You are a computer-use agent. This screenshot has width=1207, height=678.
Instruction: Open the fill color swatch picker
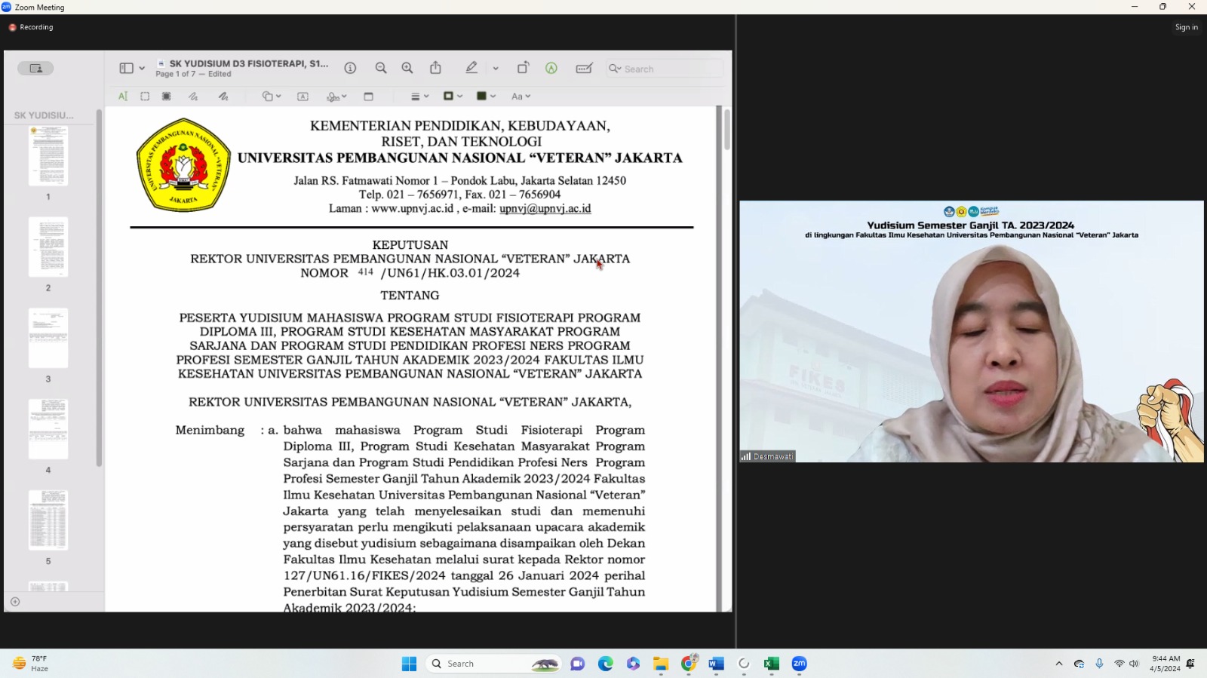click(486, 97)
